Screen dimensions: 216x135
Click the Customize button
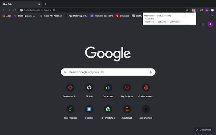204,130
